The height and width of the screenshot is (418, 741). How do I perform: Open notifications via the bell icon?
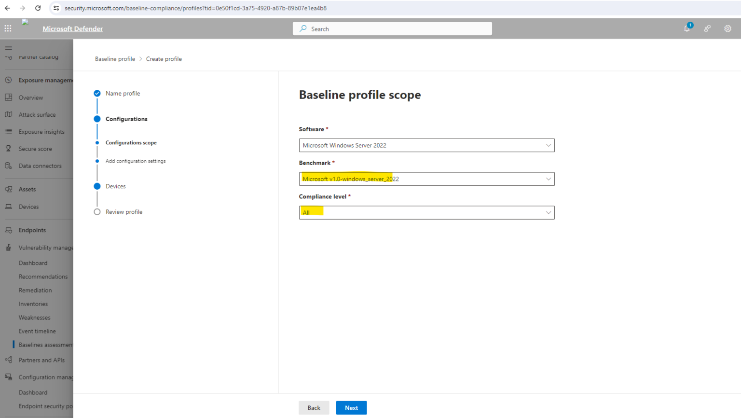coord(686,28)
